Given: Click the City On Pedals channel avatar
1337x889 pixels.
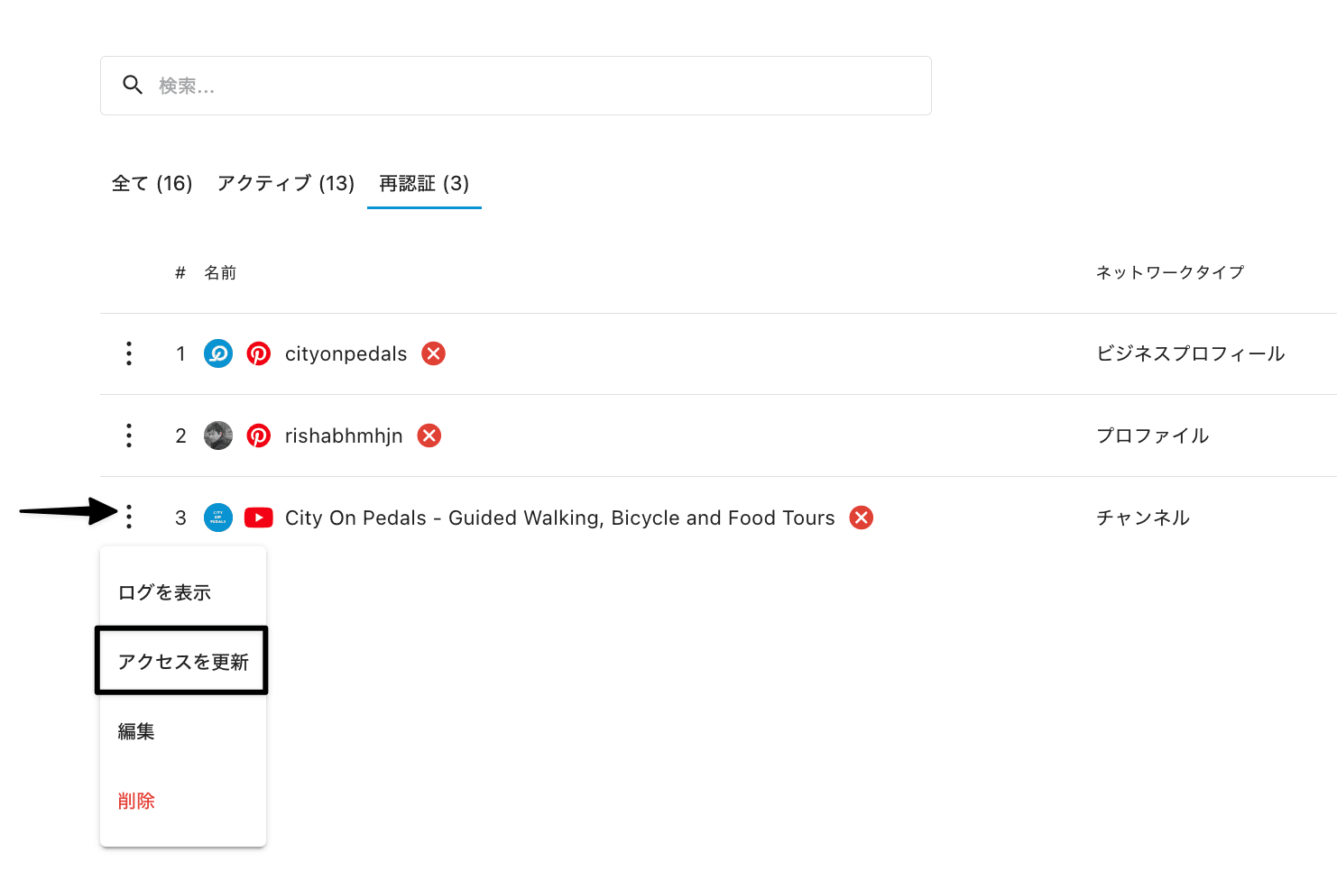Looking at the screenshot, I should click(x=218, y=518).
